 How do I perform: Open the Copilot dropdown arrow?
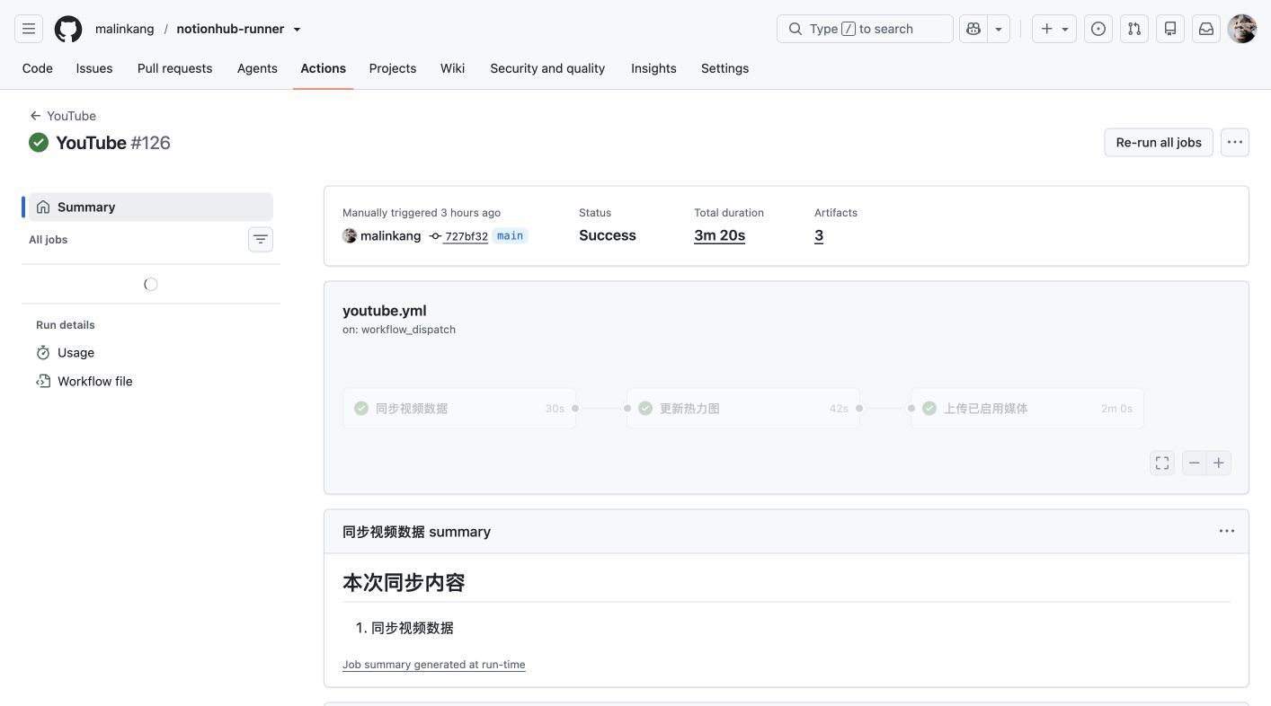[999, 29]
